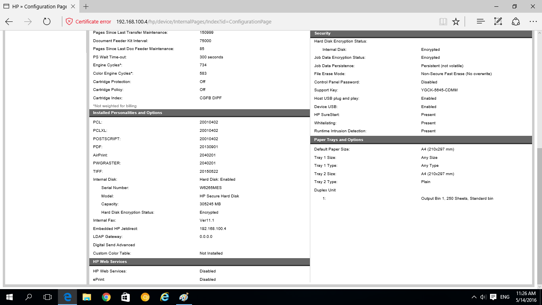Click TIFF version 20150522

click(x=209, y=172)
